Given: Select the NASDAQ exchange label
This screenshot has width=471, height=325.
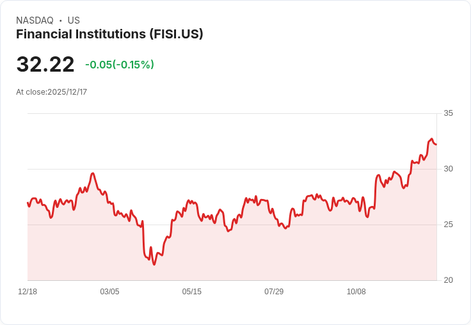Looking at the screenshot, I should click(35, 20).
